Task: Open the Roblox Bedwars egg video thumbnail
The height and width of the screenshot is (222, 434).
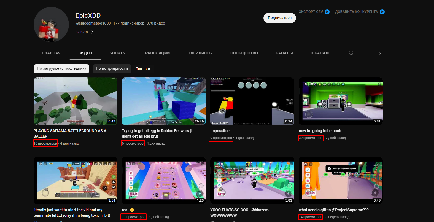Action: 164,101
